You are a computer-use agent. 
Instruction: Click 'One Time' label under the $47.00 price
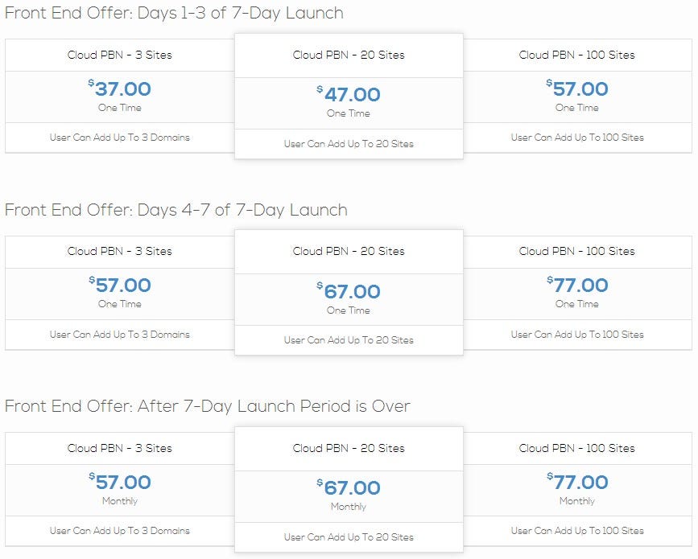(x=349, y=113)
